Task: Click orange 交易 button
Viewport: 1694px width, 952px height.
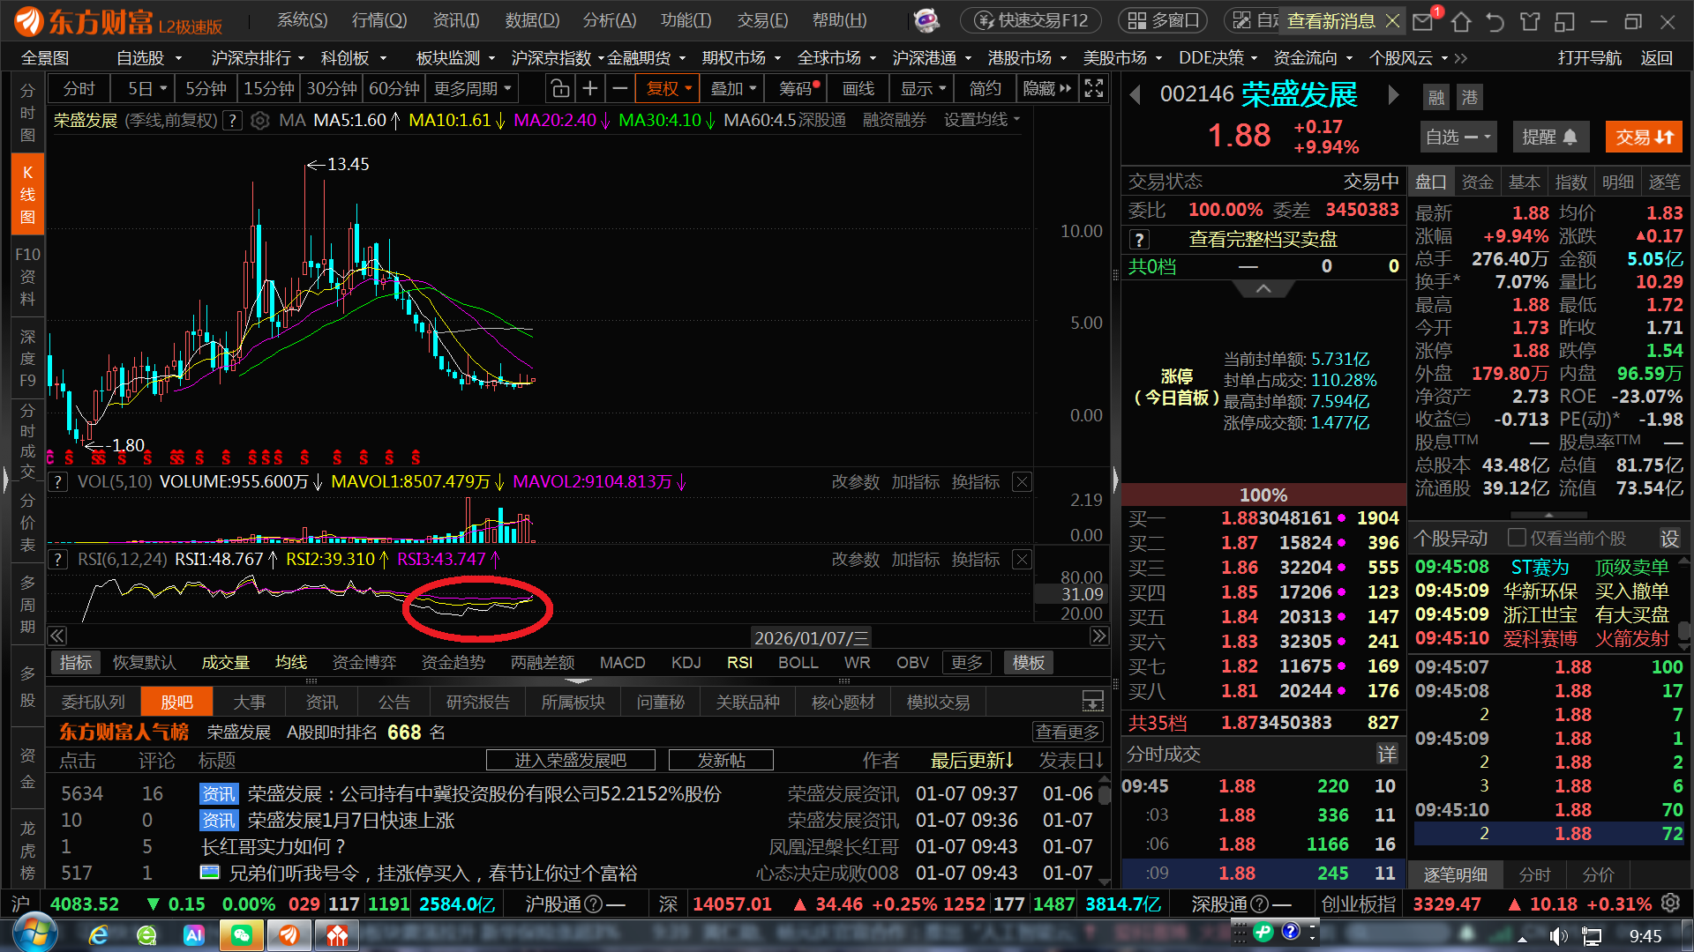Action: coord(1644,137)
